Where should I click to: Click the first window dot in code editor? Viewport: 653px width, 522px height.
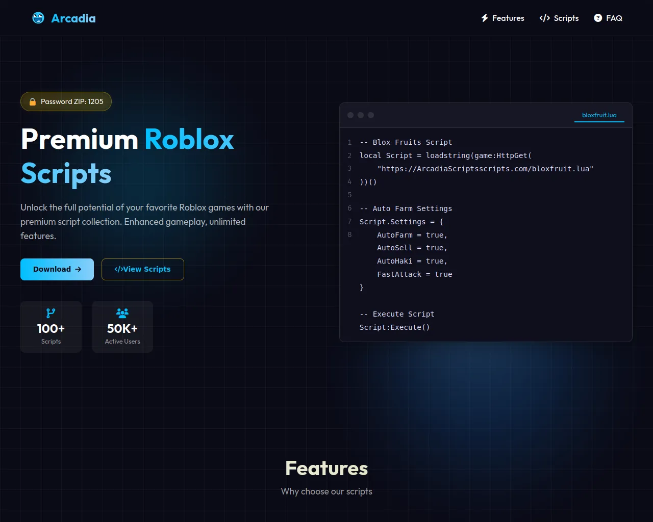point(350,115)
